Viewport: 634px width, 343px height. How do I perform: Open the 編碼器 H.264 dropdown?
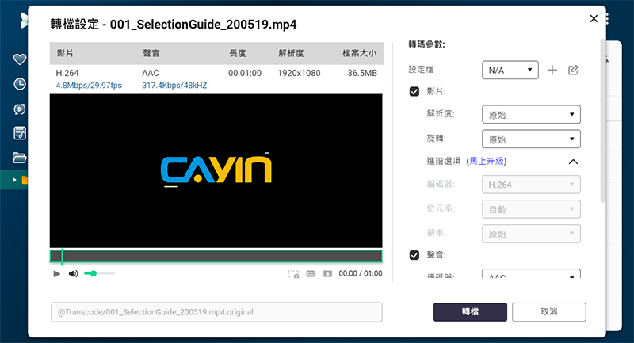click(x=531, y=185)
